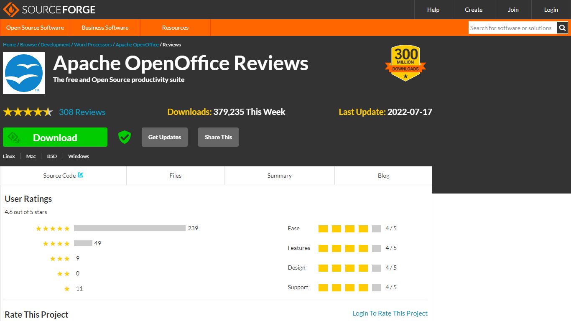Click the 4.6 out of 5 stars text
This screenshot has height=321, width=571.
(x=26, y=212)
